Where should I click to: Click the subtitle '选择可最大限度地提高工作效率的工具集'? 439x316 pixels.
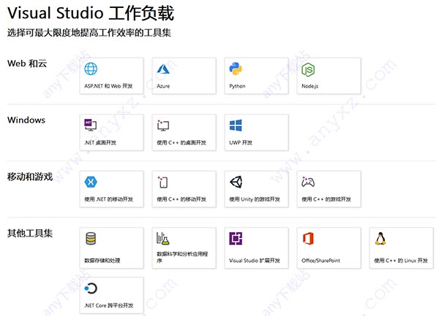tap(89, 33)
